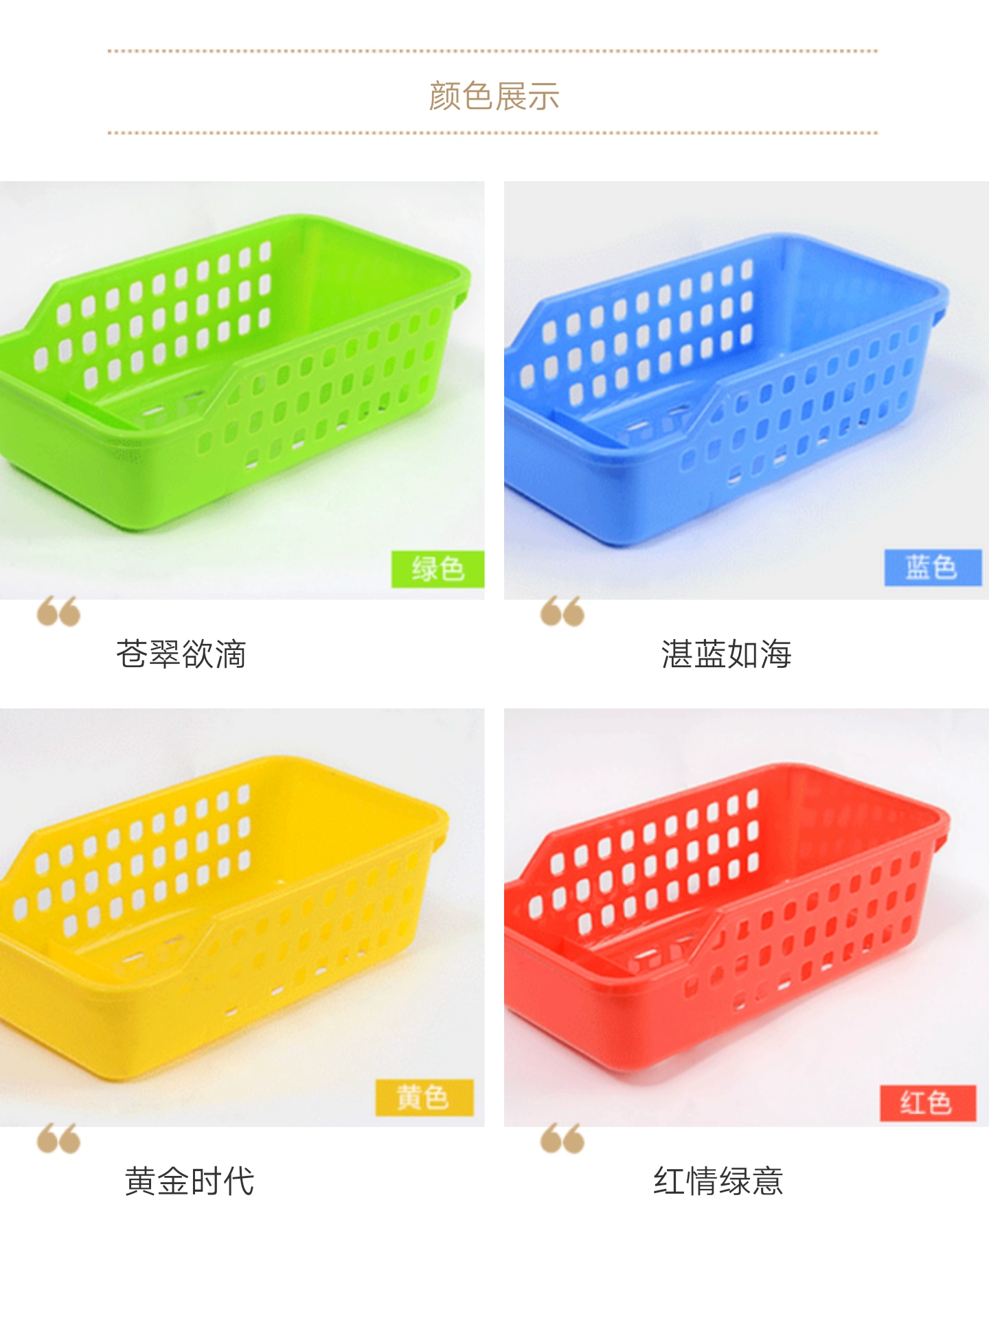Select the yellow 黄色 color label
Viewport: 989px width, 1318px height.
coord(424,1097)
